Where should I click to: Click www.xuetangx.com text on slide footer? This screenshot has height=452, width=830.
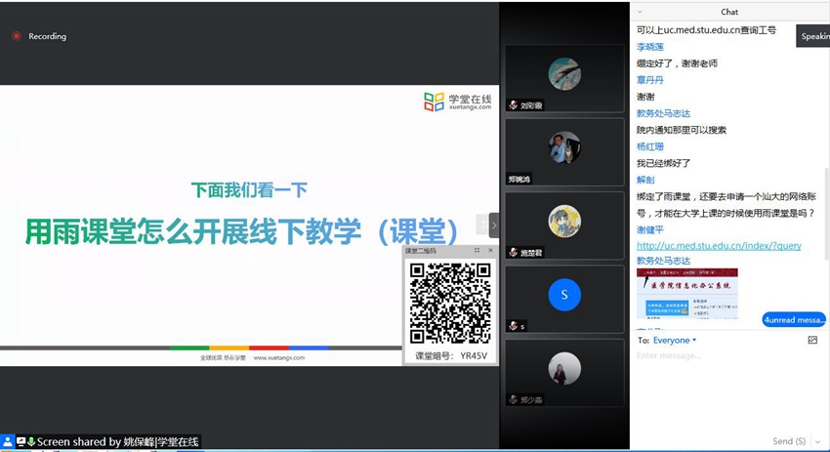coord(279,357)
